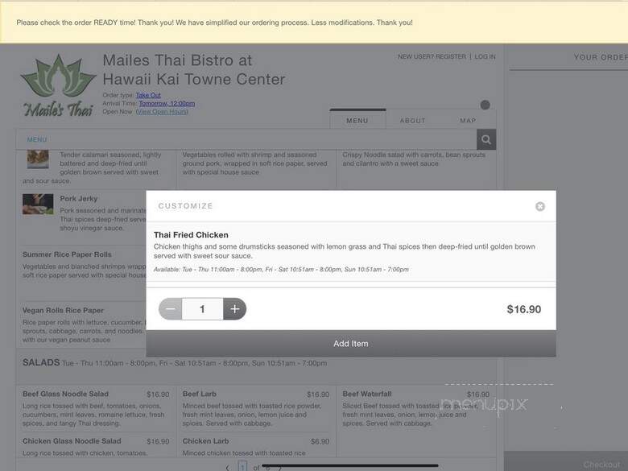This screenshot has height=471, width=628.
Task: Click the SALADS section heading
Action: (41, 362)
